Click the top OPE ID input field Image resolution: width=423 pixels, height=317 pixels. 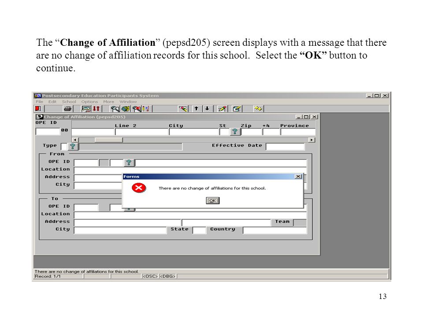[48, 132]
